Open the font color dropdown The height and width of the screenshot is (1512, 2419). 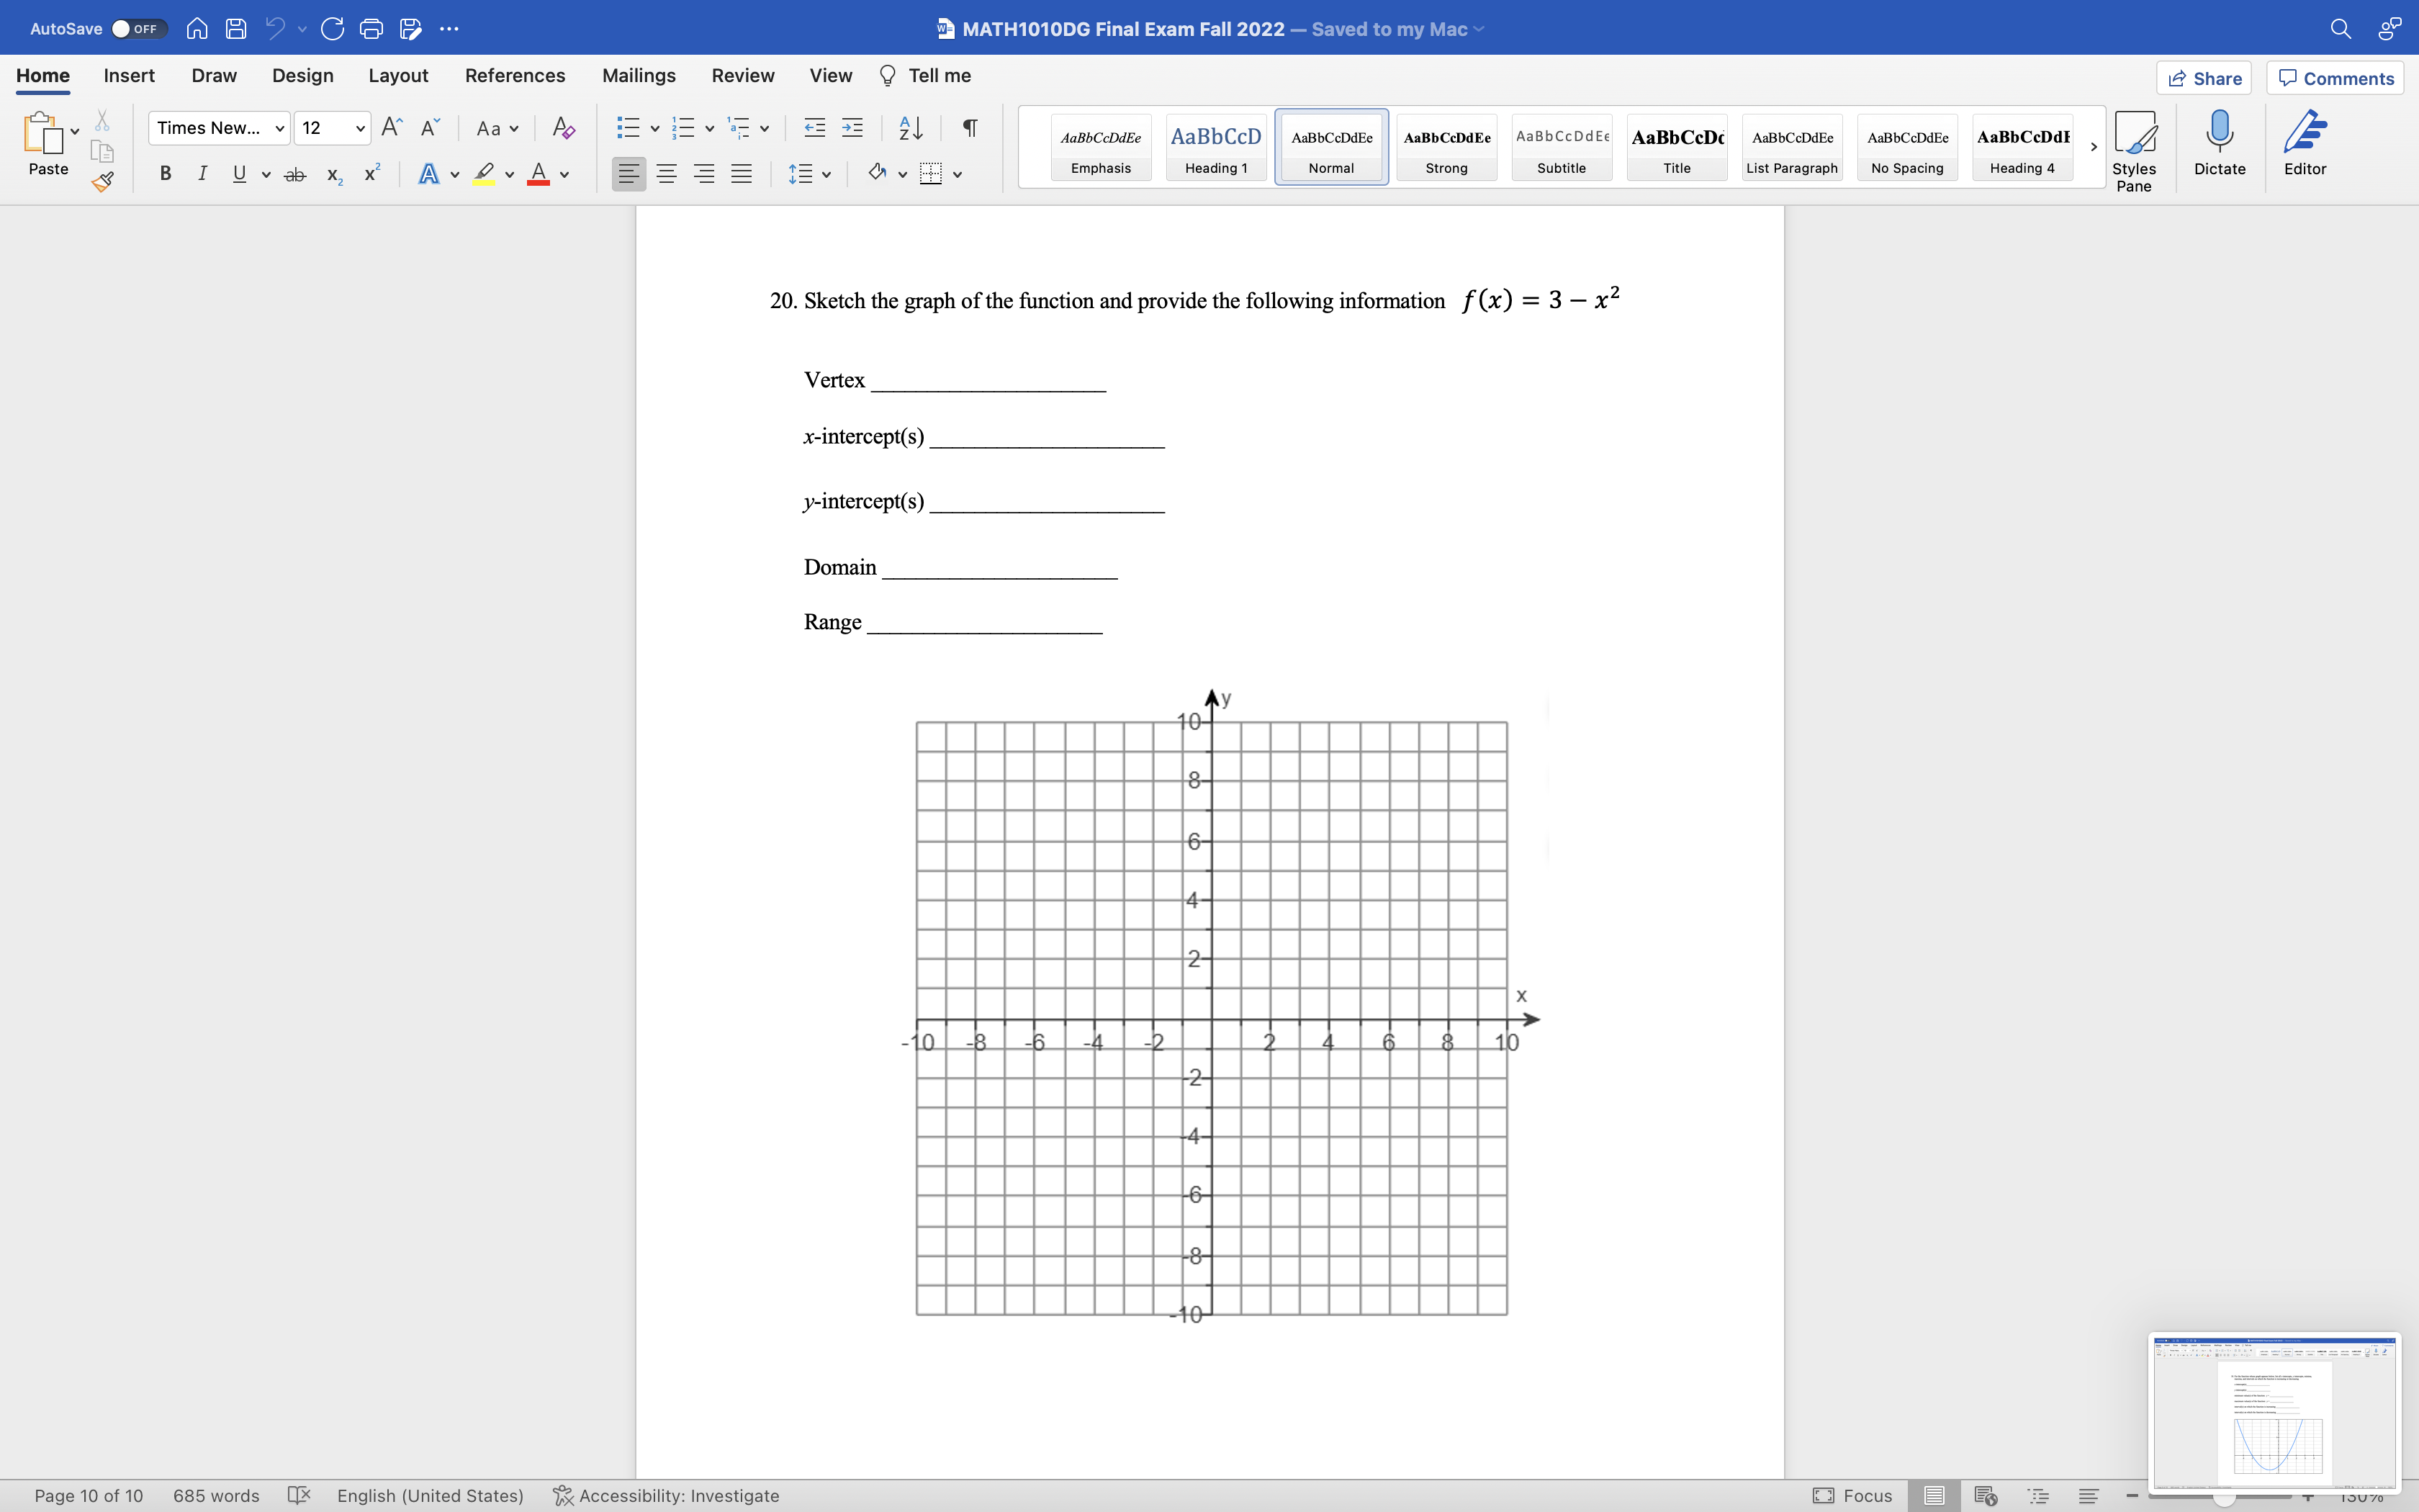coord(563,175)
